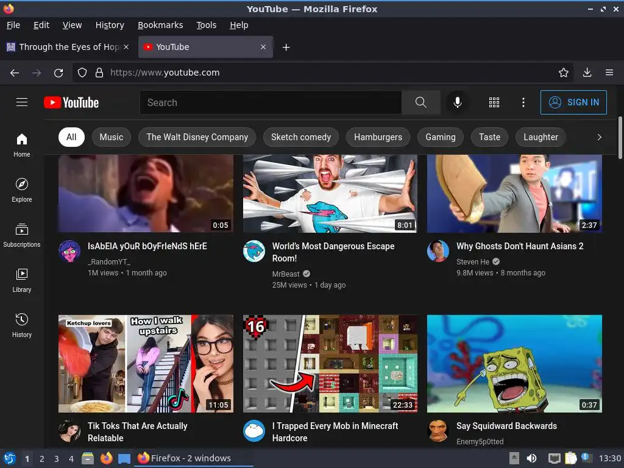The height and width of the screenshot is (468, 624).
Task: Open I Trapped Every Mob in Minecraft title
Action: click(x=335, y=432)
